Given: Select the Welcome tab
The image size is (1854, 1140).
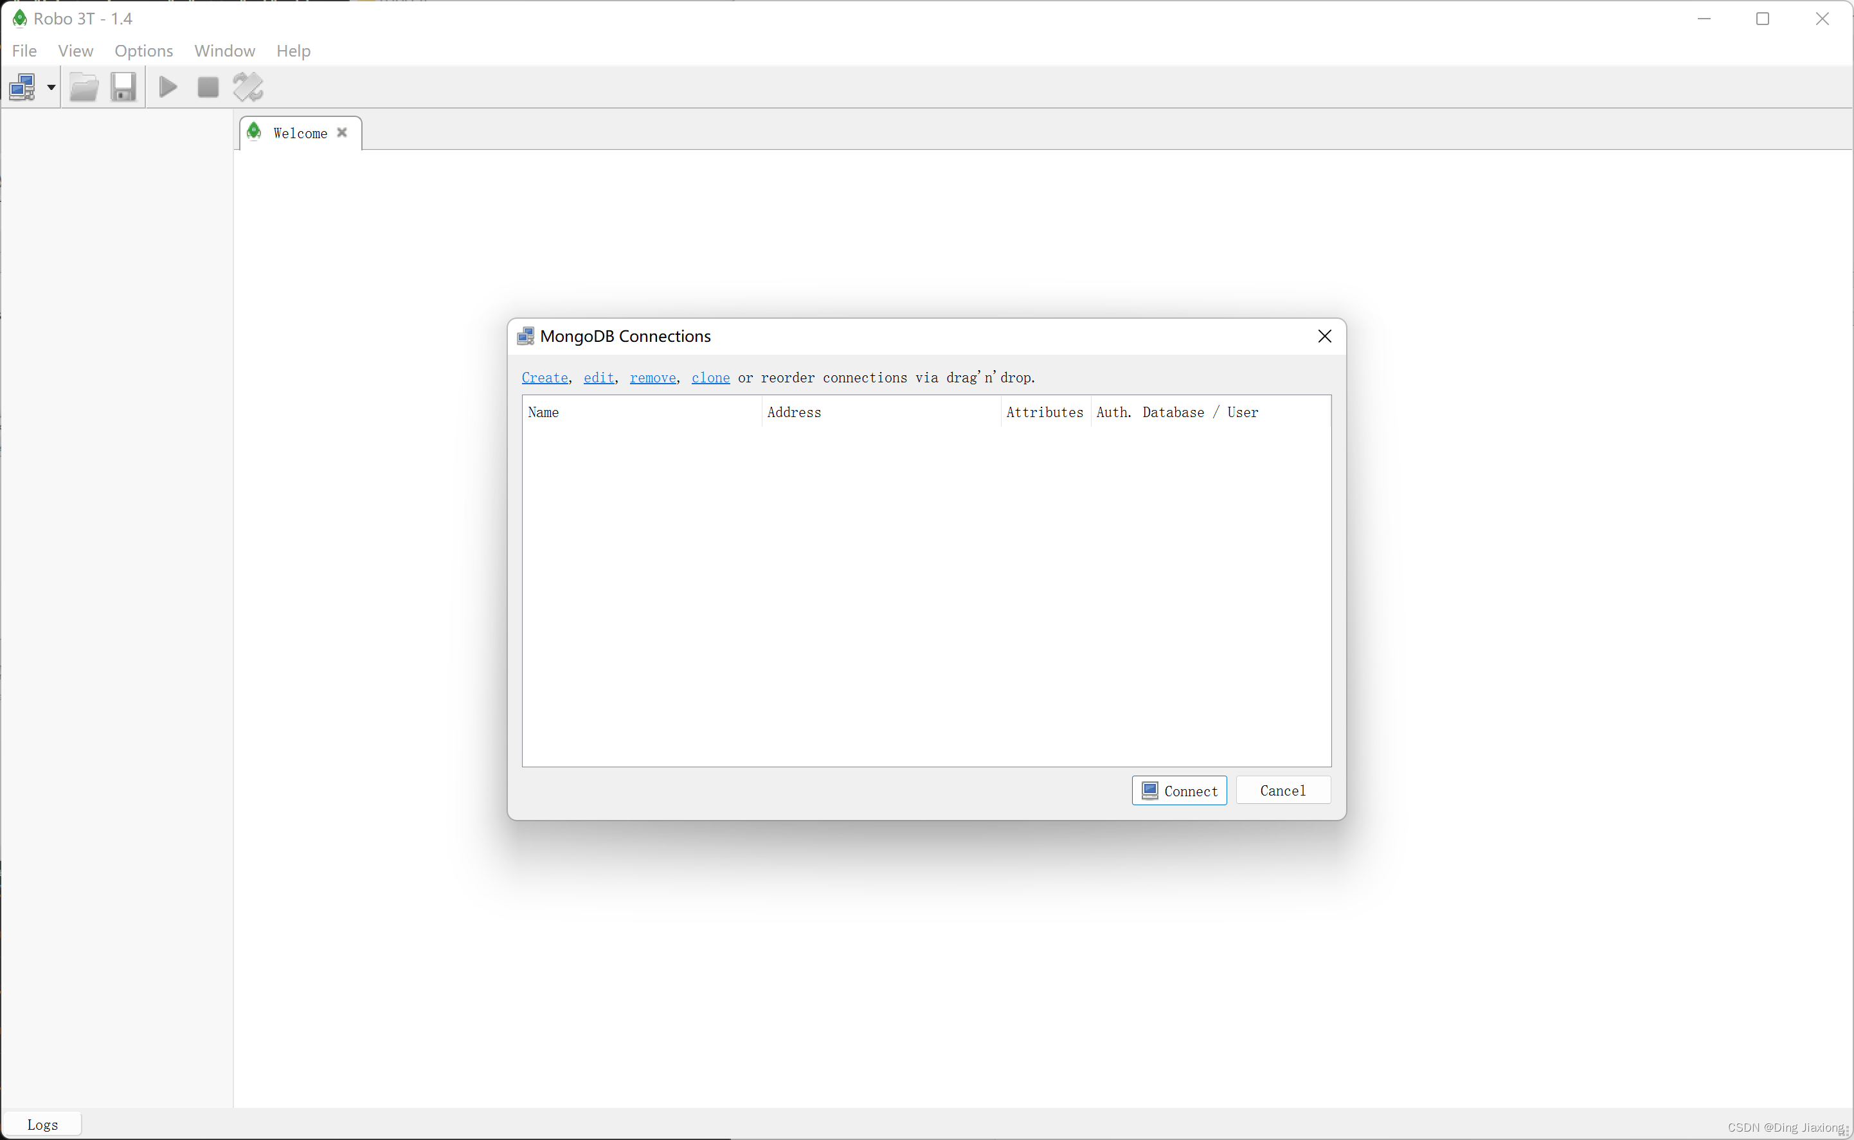Looking at the screenshot, I should [x=296, y=132].
